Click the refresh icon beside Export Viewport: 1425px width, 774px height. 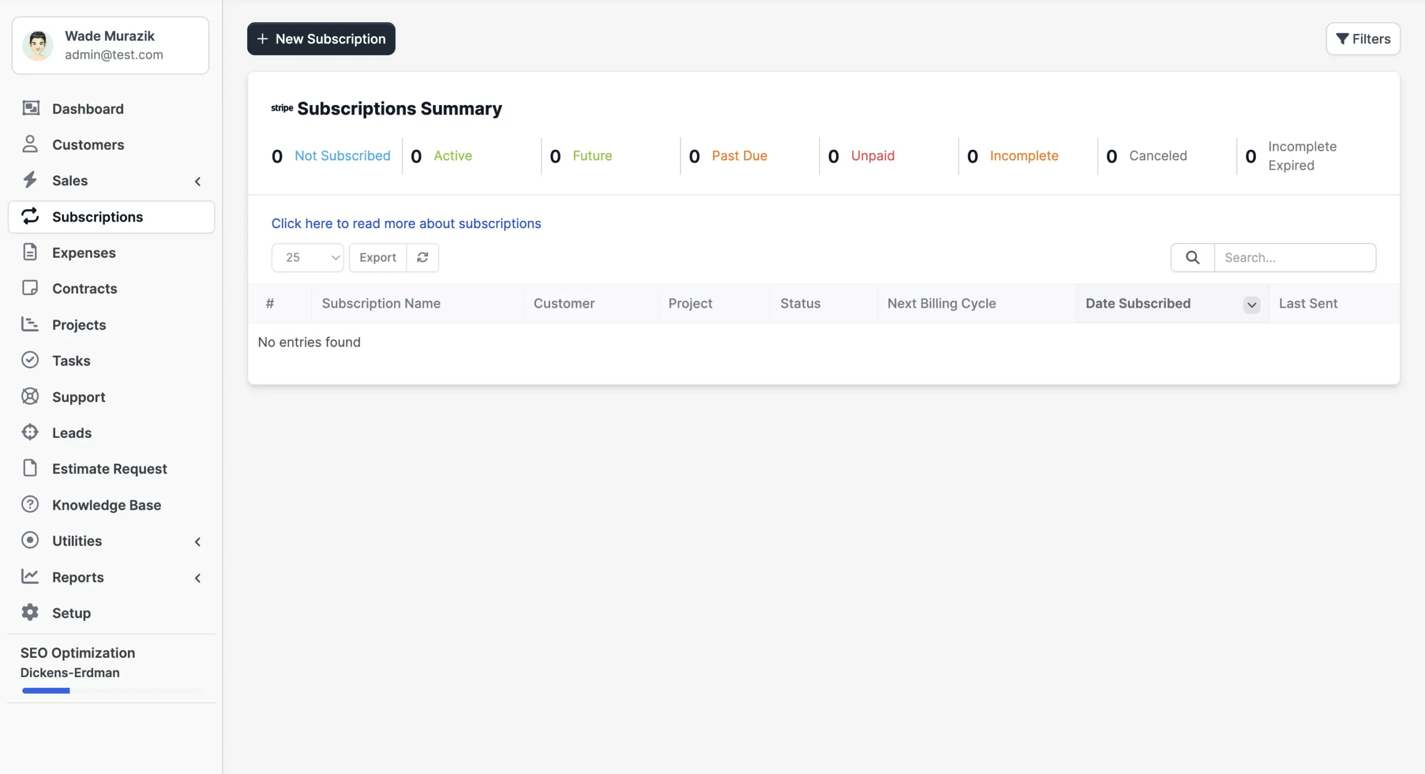422,257
